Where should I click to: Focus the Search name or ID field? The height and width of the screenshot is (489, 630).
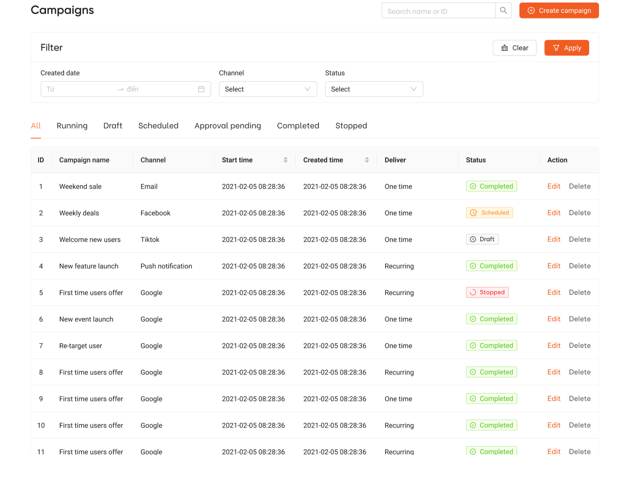pyautogui.click(x=438, y=11)
